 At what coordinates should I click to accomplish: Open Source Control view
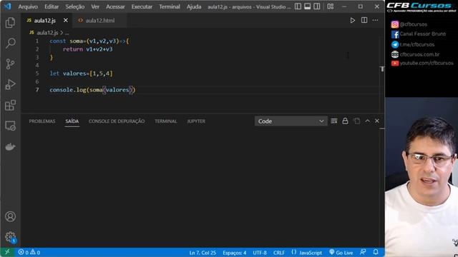pos(10,64)
